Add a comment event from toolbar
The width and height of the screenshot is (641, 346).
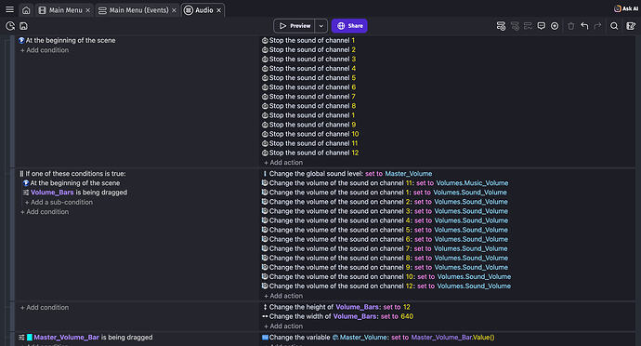pos(542,26)
